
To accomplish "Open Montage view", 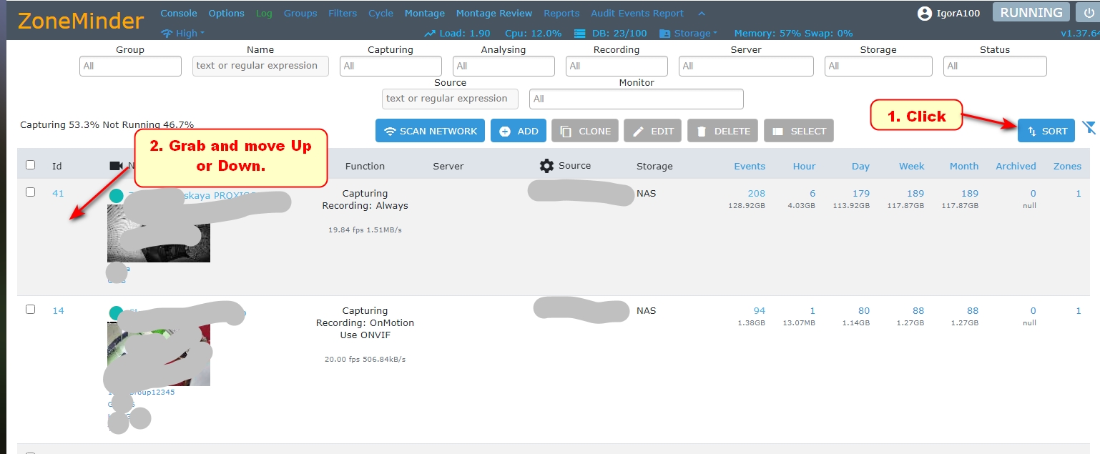I will point(425,13).
